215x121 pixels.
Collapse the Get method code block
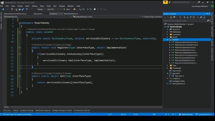pos(19,76)
